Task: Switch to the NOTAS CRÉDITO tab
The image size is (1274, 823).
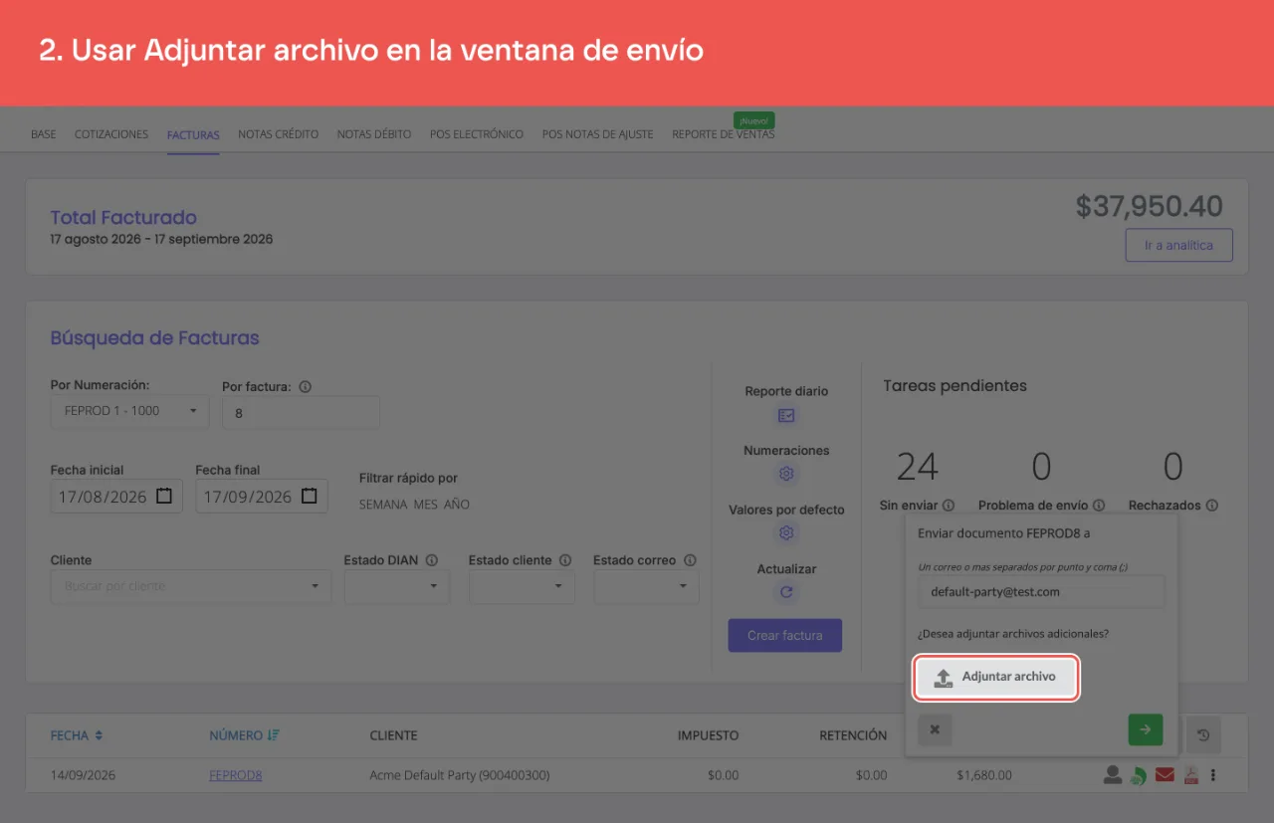Action: (279, 134)
